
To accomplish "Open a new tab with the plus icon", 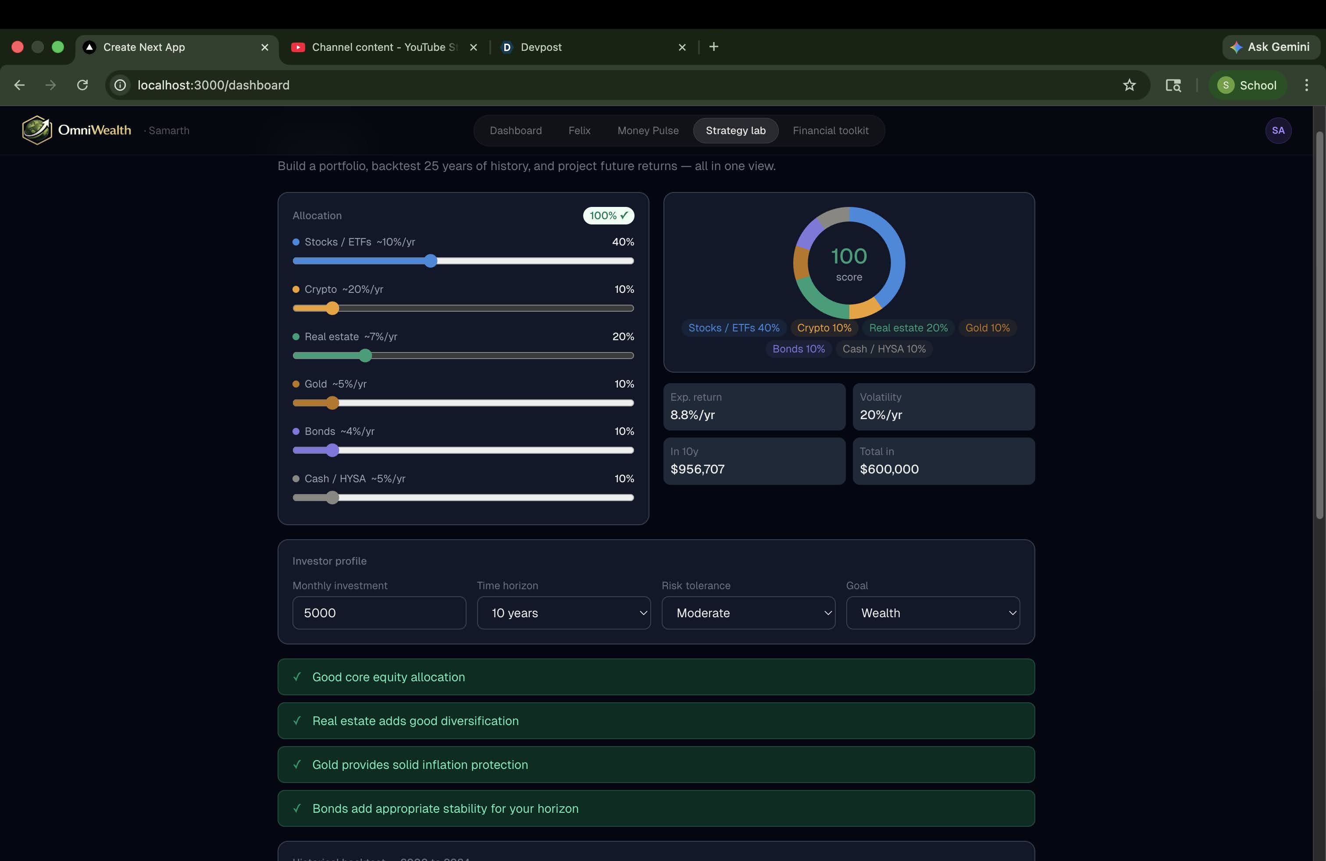I will coord(714,47).
